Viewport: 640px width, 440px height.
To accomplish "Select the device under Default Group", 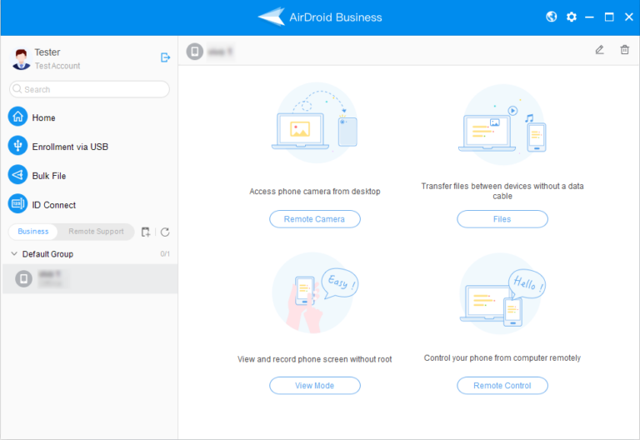I will click(90, 279).
